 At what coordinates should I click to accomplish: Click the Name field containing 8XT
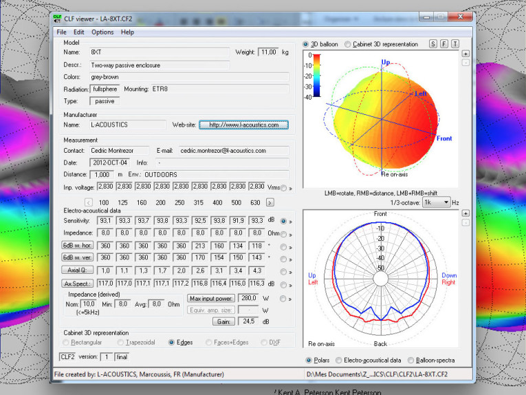point(160,52)
